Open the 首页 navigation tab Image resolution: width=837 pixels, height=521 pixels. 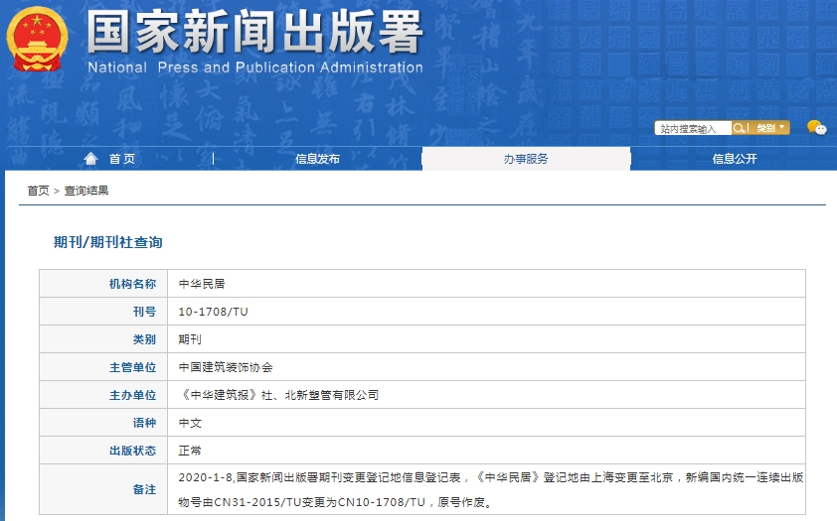point(121,159)
